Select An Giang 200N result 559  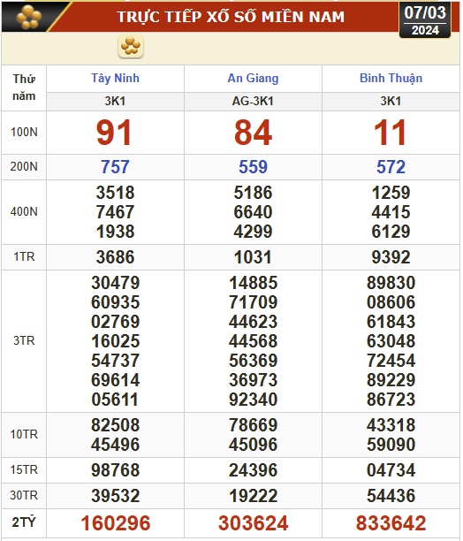tap(253, 167)
